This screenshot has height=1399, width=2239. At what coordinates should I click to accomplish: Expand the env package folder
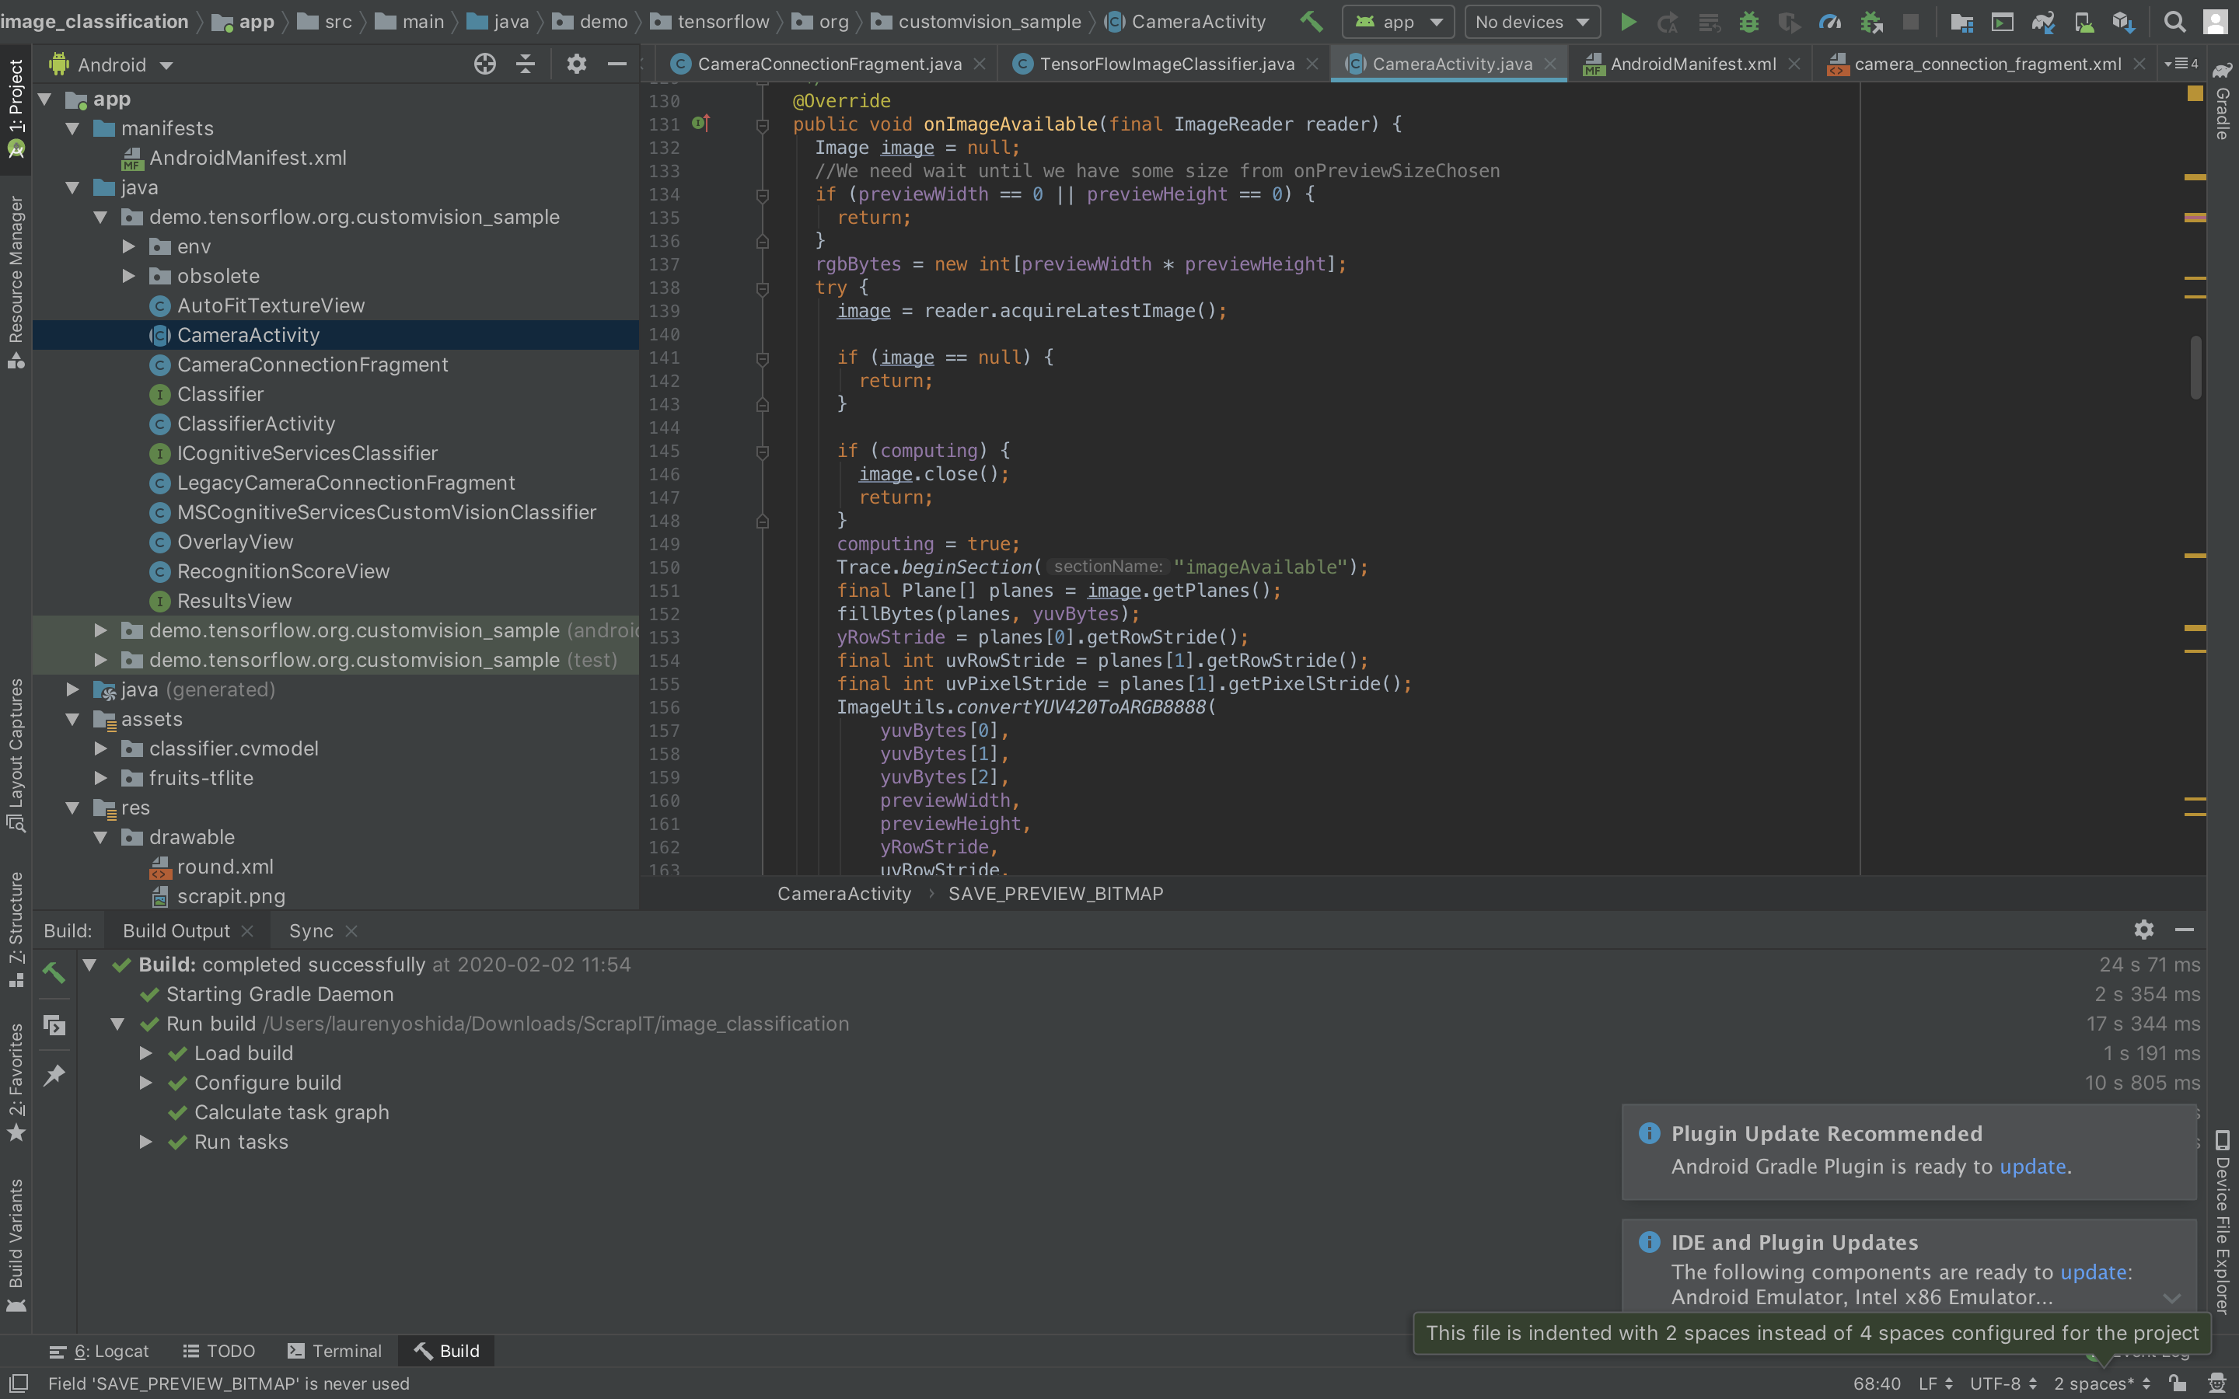(128, 246)
